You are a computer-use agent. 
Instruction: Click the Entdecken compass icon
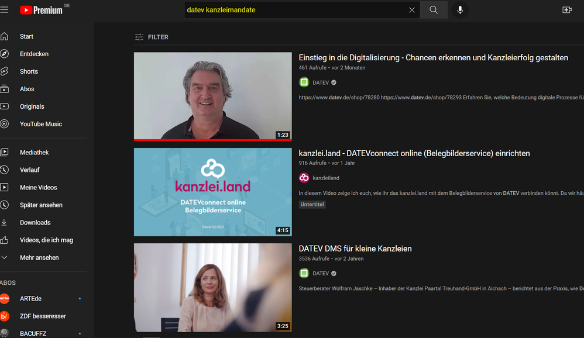coord(5,54)
